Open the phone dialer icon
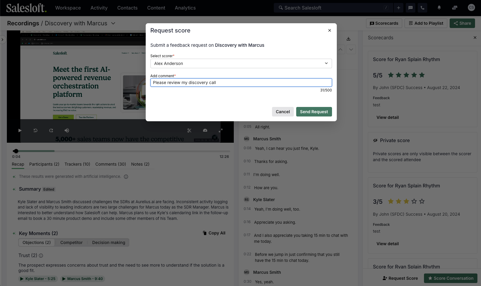Screen dimensions: 481x286 pyautogui.click(x=422, y=8)
